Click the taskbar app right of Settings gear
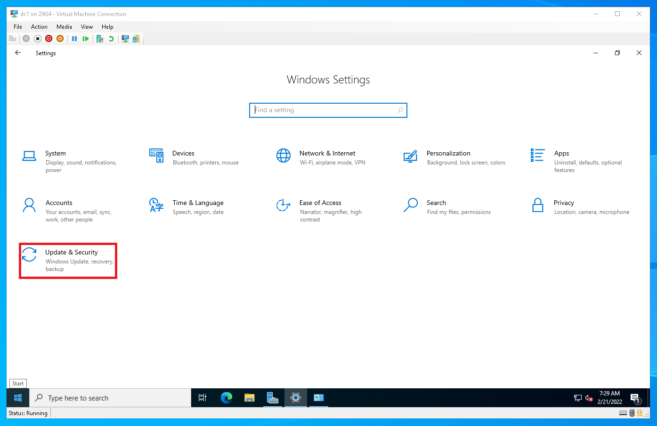The height and width of the screenshot is (426, 657). coord(319,398)
